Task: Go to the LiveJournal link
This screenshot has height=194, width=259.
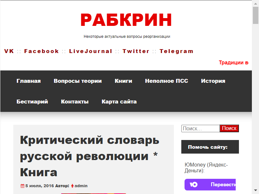Action: (x=91, y=51)
